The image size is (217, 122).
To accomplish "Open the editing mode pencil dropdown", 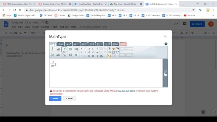I will click(206, 33).
